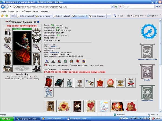Open the tab list dropdown arrow
Viewport: 162px width, 121px height.
pyautogui.click(x=15, y=16)
